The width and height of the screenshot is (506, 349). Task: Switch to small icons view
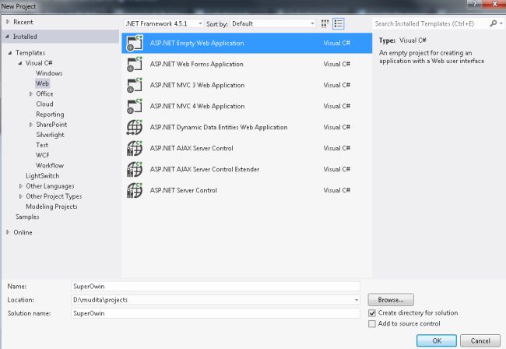[325, 23]
